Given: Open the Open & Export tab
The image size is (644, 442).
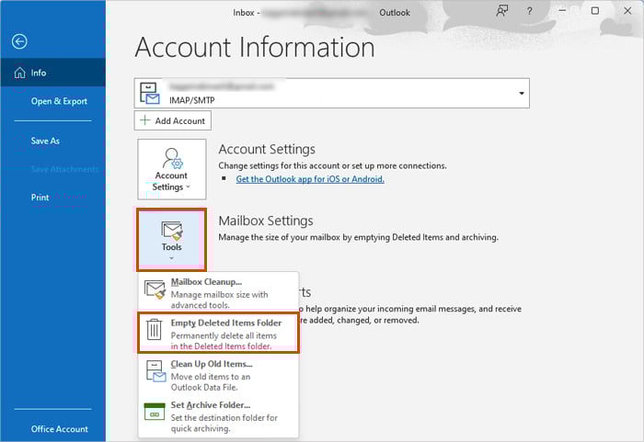Looking at the screenshot, I should pos(59,101).
